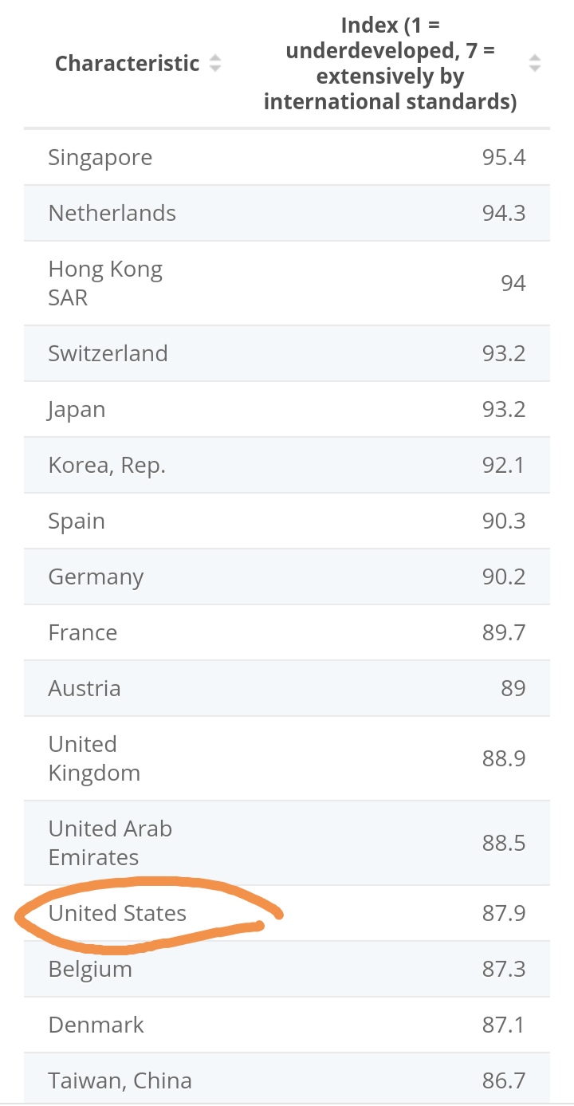Click the United Kingdom row
The height and width of the screenshot is (1106, 574).
pyautogui.click(x=287, y=758)
